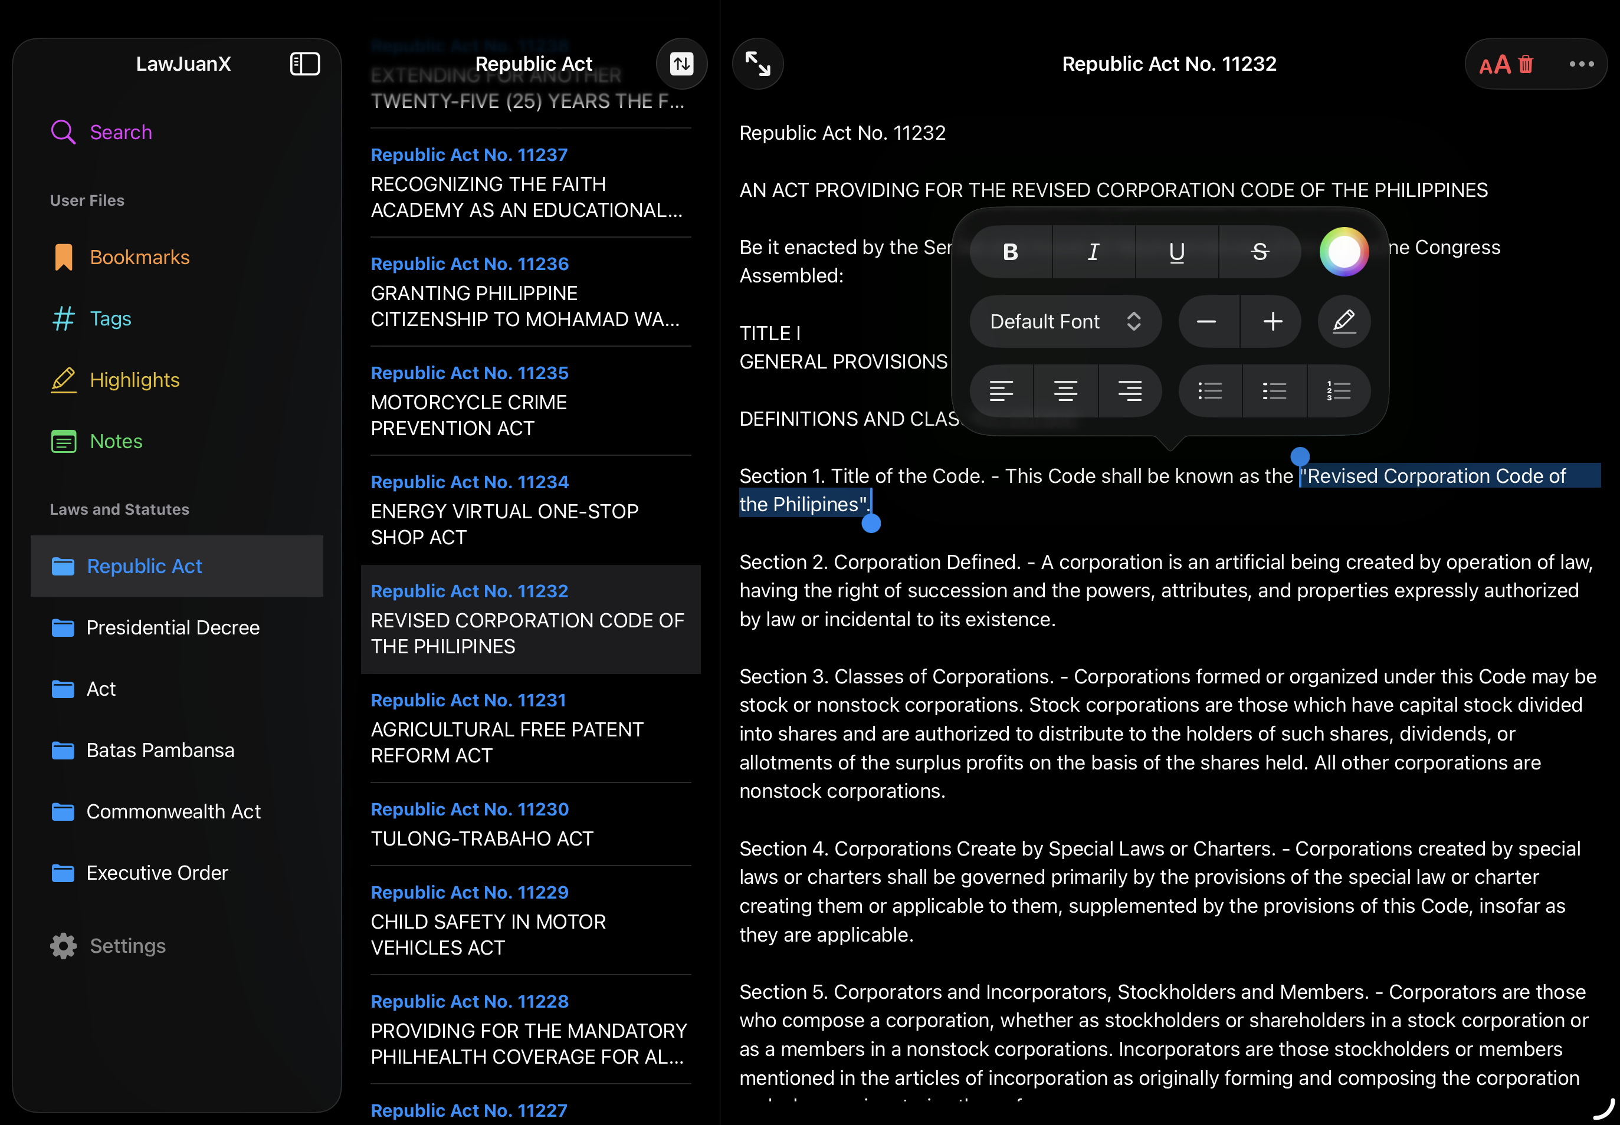Select the Presidential Decree folder
Viewport: 1620px width, 1125px height.
[x=176, y=627]
